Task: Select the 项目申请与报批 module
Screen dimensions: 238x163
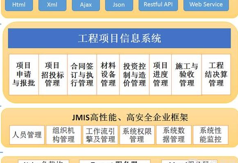Action: click(24, 75)
